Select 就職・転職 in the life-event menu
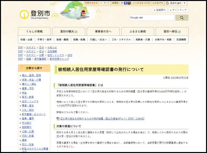The height and width of the screenshot is (153, 207). 79,39
